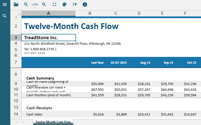Select row 11 header

tap(16, 95)
